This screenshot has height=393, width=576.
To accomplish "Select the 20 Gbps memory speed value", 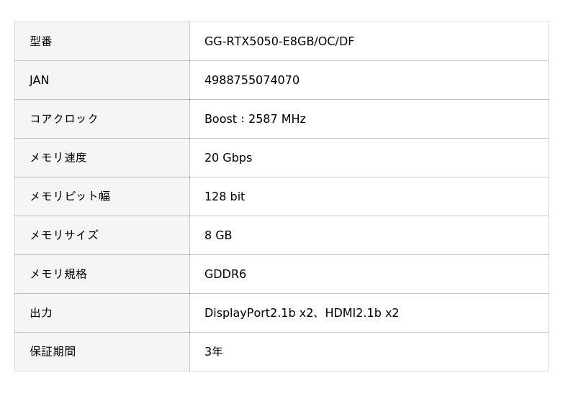I will 228,158.
